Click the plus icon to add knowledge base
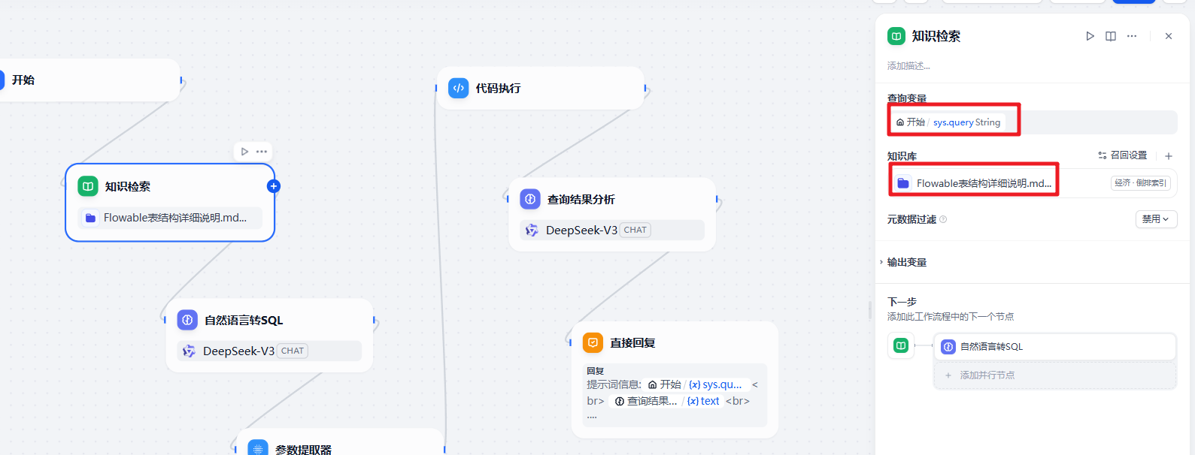 point(1169,156)
